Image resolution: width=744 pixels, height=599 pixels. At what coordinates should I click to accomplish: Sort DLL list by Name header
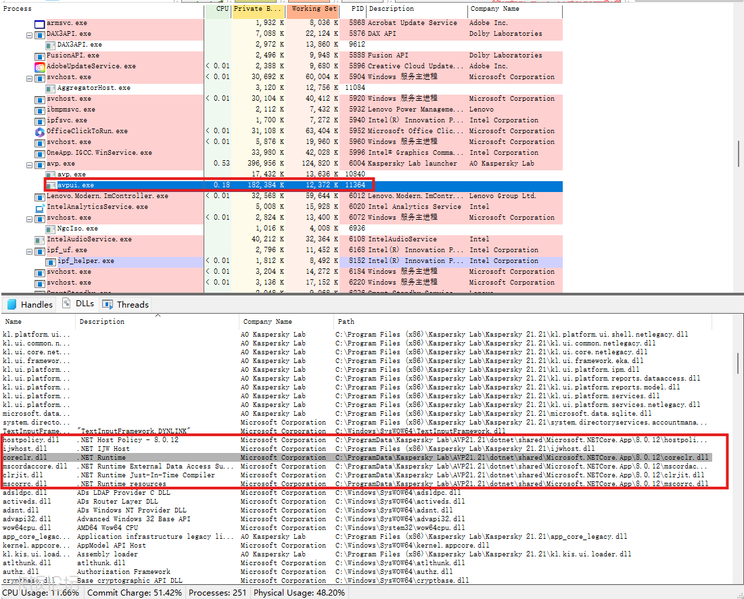coord(38,322)
